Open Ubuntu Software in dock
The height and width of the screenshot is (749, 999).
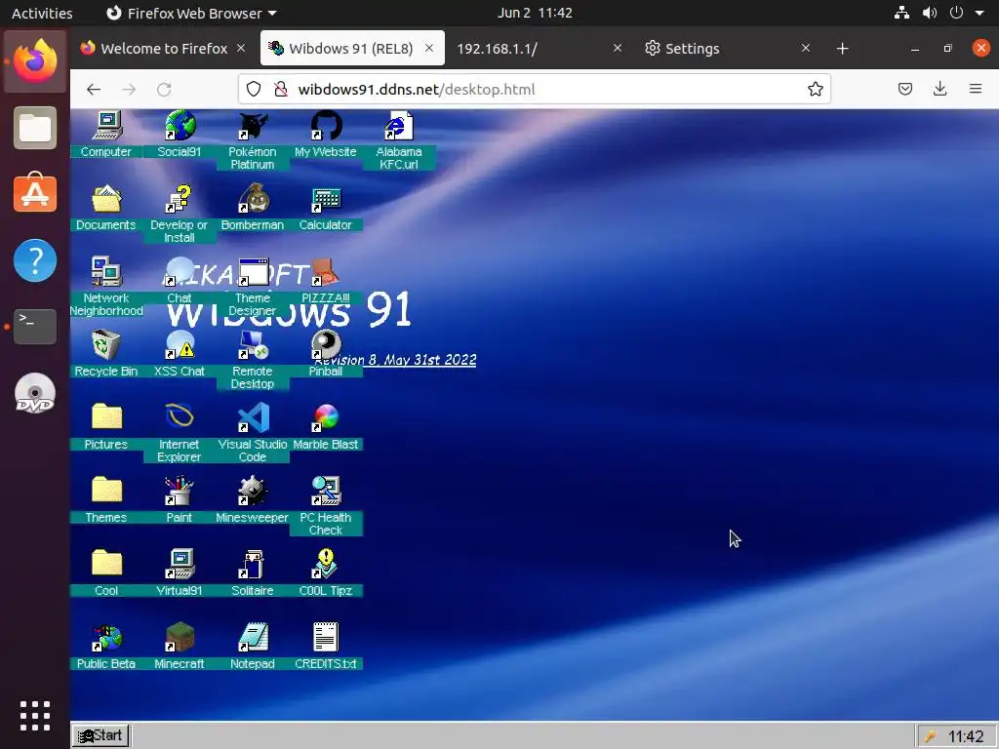tap(35, 193)
